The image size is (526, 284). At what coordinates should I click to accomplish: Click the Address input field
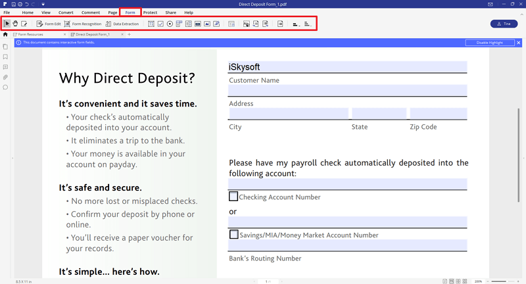(x=348, y=90)
